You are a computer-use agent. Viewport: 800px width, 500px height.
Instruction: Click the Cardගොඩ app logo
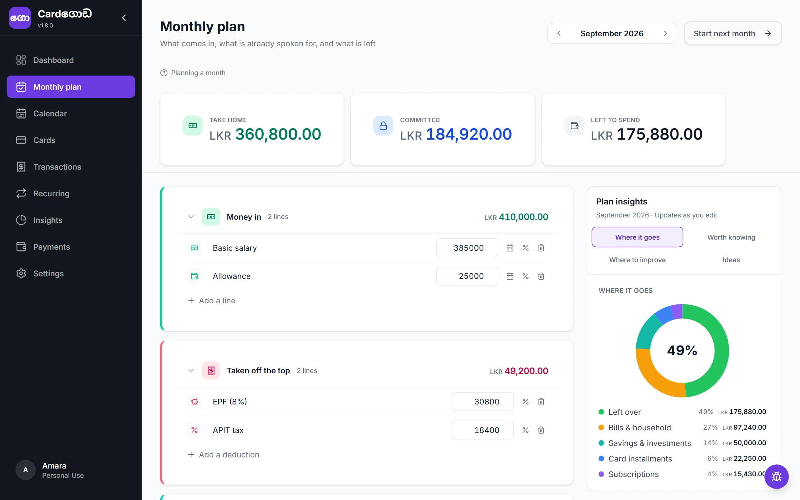click(x=20, y=18)
